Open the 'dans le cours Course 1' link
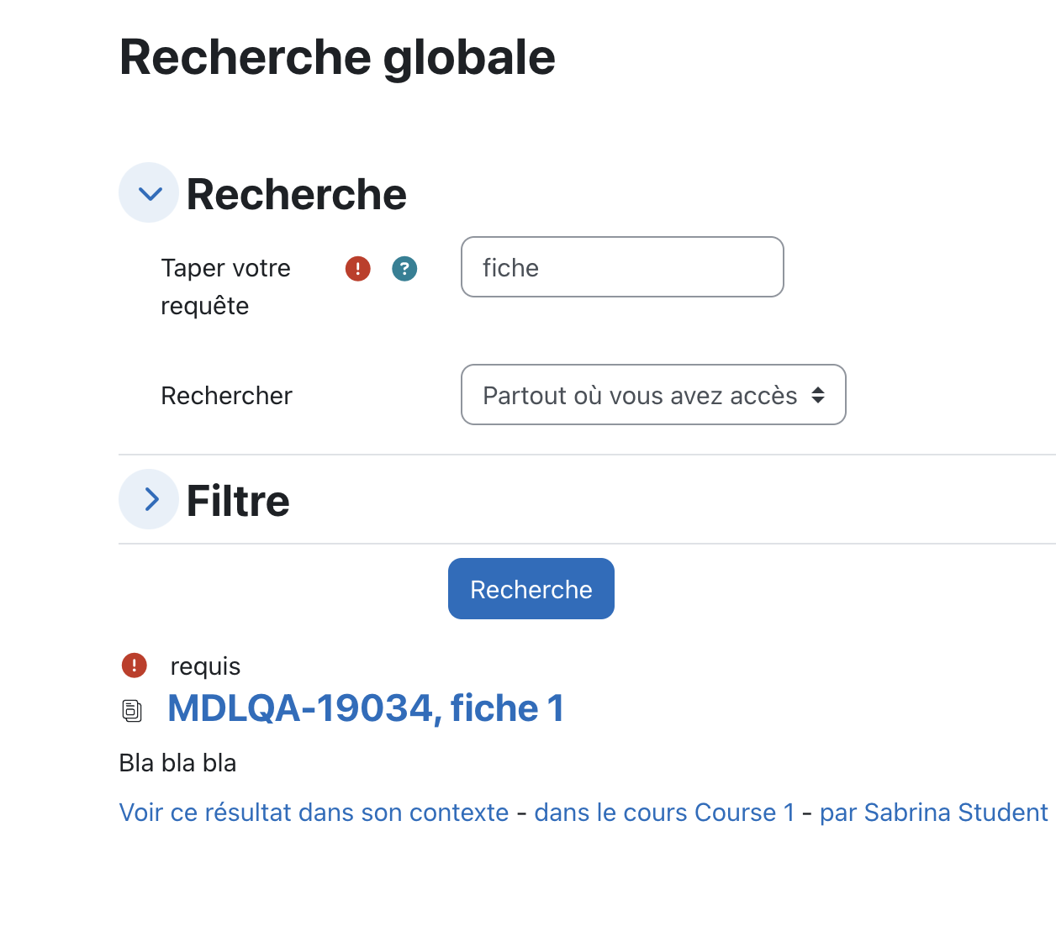1056x926 pixels. pos(664,813)
